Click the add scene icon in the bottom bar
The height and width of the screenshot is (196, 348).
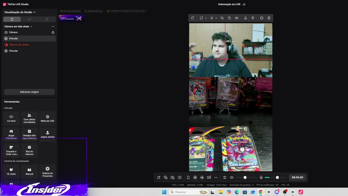(x=180, y=177)
